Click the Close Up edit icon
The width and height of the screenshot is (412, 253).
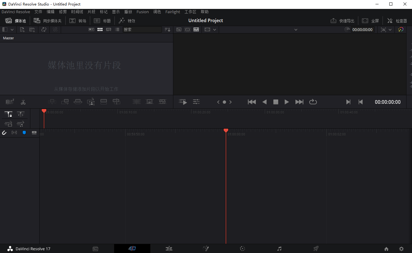[x=91, y=102]
